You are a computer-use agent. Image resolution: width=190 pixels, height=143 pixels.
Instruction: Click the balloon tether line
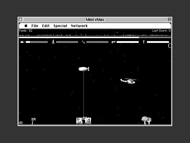point(83,94)
